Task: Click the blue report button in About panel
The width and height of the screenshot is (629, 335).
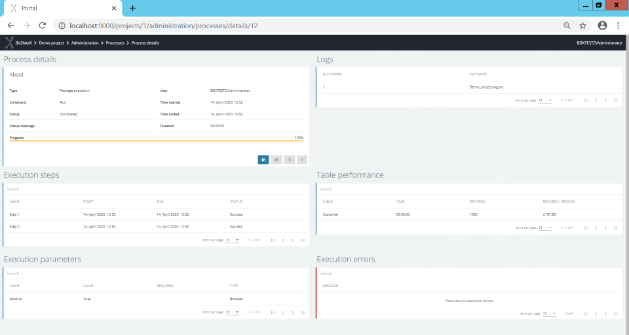Action: tap(263, 160)
